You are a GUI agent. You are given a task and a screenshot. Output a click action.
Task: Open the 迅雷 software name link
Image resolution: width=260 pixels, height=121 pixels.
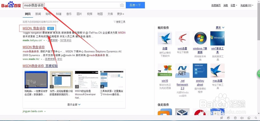click(x=165, y=48)
